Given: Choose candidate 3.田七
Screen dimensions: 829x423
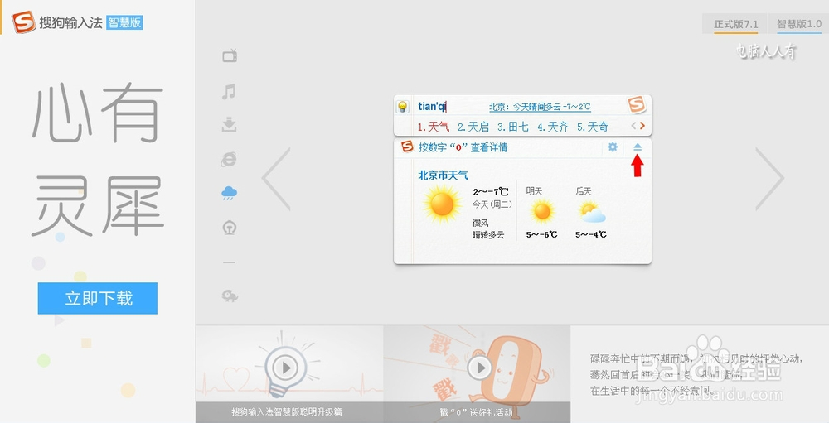Looking at the screenshot, I should coord(513,127).
